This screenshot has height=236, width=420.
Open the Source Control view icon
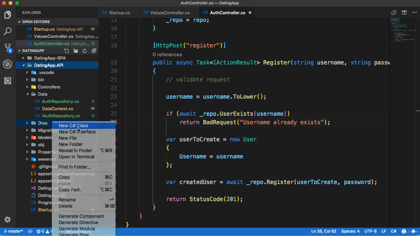pos(8,48)
